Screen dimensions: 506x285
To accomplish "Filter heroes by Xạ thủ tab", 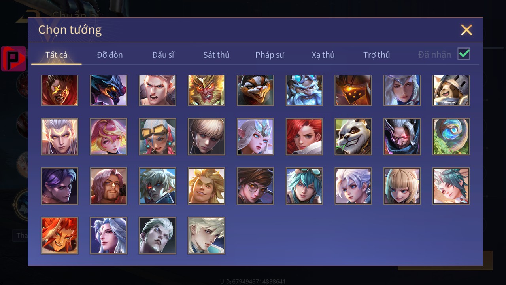I will tap(323, 55).
